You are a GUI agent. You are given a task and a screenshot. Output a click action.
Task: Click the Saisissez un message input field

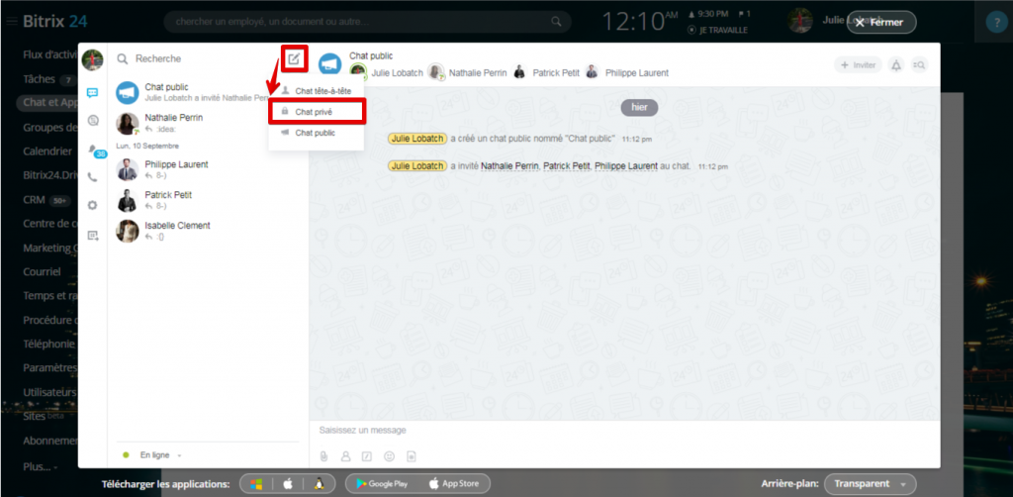pyautogui.click(x=623, y=431)
